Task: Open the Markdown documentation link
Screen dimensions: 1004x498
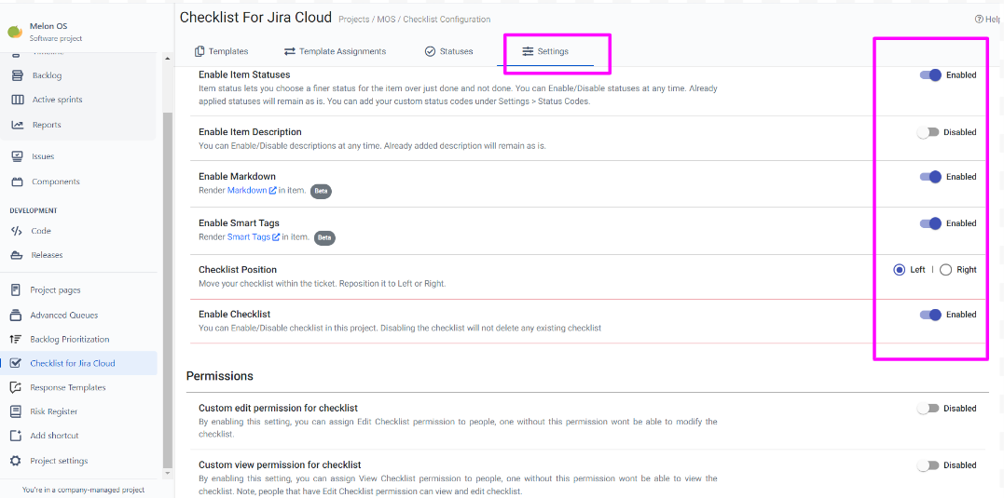Action: (247, 191)
